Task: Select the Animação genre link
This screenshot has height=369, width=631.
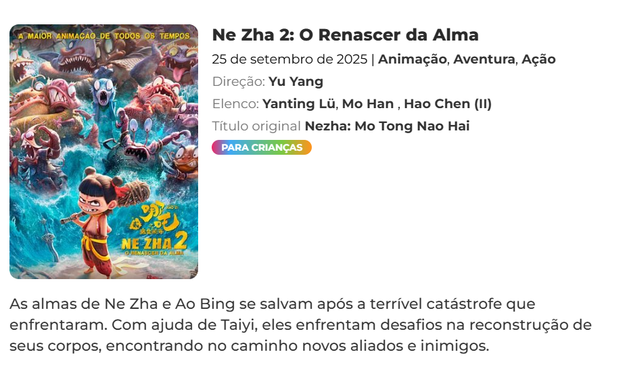Action: [412, 59]
